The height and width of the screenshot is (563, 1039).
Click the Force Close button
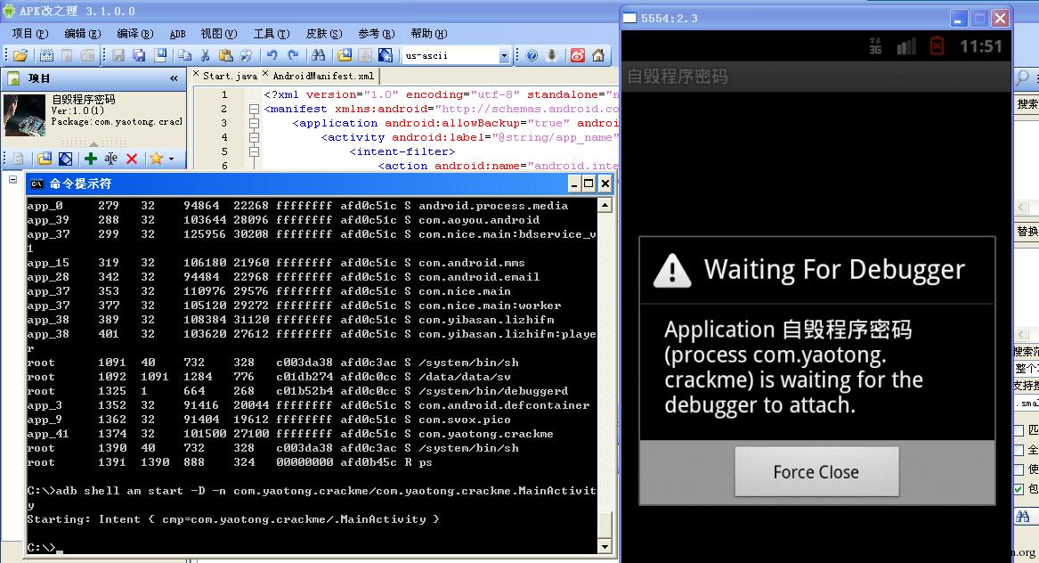tap(816, 471)
